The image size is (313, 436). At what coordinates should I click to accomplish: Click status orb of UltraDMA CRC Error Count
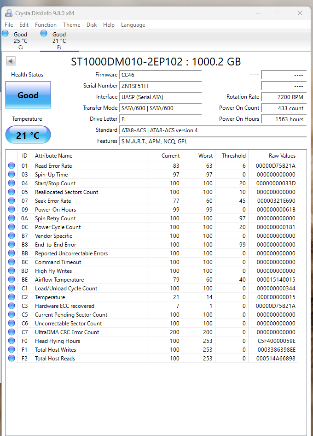pos(12,332)
